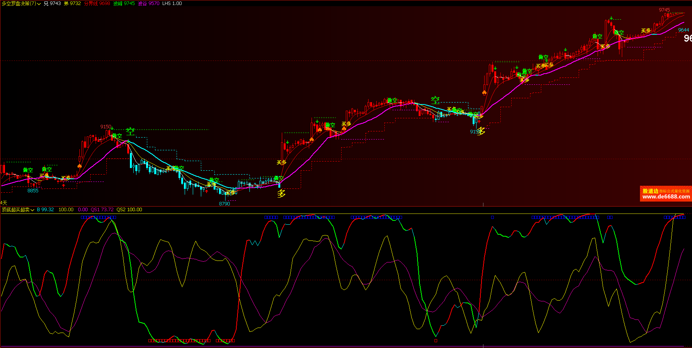Click the lone blue overbought square marker
Viewport: 692px width, 348px height.
[492, 217]
